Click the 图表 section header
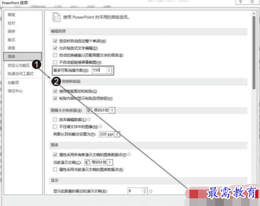260x206 pixels. (148, 145)
